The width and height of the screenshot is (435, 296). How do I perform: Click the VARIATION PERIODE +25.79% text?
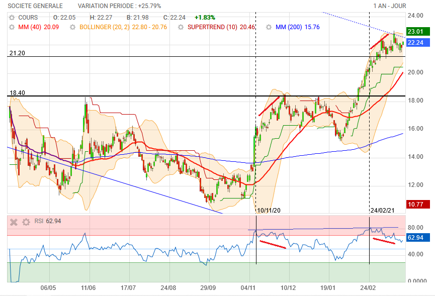point(119,6)
